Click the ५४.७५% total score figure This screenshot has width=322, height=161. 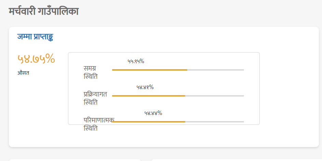pos(36,59)
